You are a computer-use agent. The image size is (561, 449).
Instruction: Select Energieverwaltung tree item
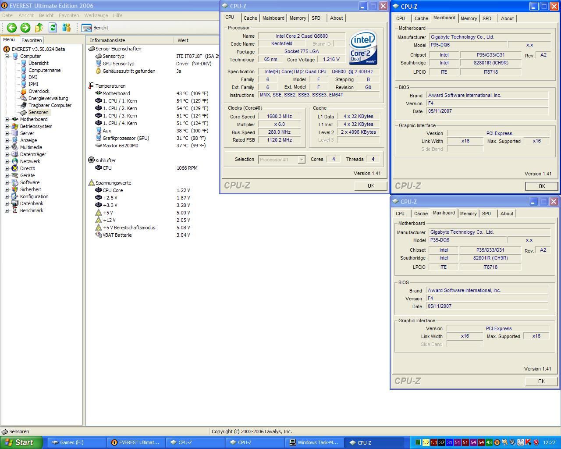(x=48, y=98)
